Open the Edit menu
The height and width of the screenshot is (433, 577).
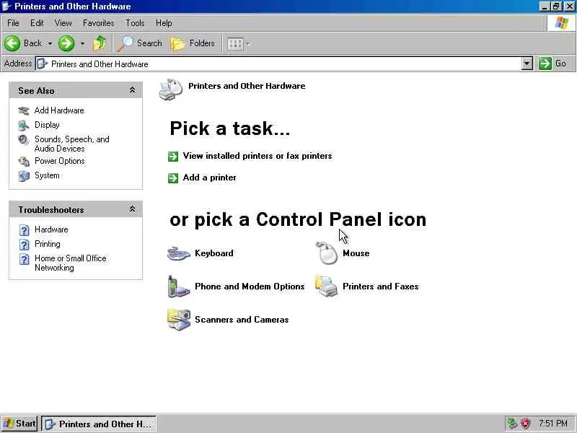point(37,23)
